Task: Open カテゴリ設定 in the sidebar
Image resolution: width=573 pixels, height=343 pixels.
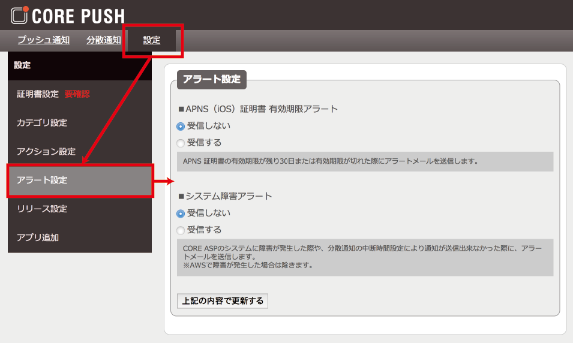Action: [x=42, y=123]
